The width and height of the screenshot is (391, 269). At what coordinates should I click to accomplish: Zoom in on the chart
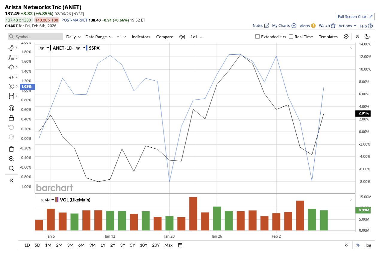[x=11, y=159]
